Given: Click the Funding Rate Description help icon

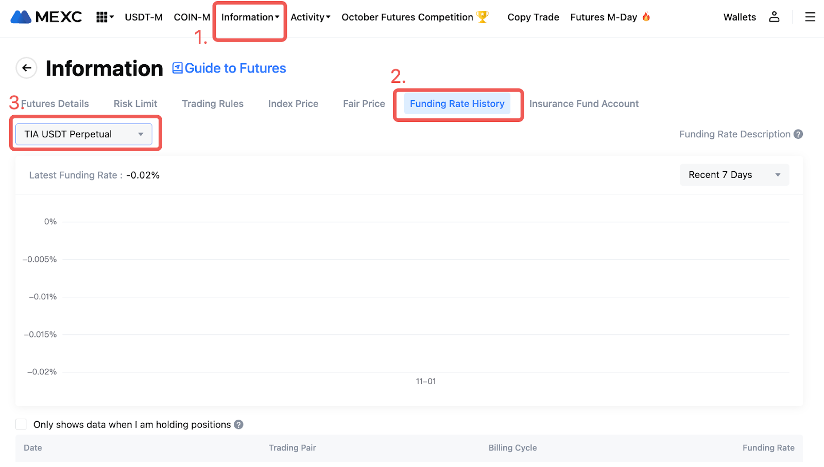Looking at the screenshot, I should (x=798, y=134).
